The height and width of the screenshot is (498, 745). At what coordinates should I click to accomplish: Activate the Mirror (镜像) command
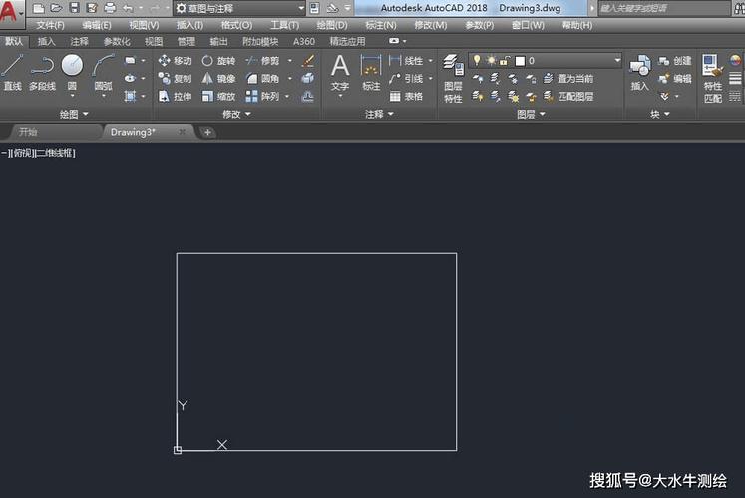pos(218,78)
